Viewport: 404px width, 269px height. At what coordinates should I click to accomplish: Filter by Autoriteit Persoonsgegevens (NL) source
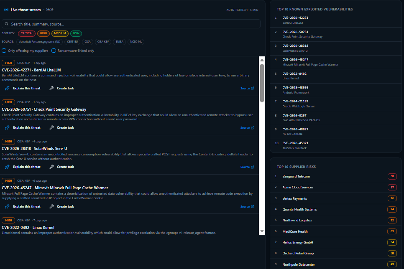click(40, 42)
